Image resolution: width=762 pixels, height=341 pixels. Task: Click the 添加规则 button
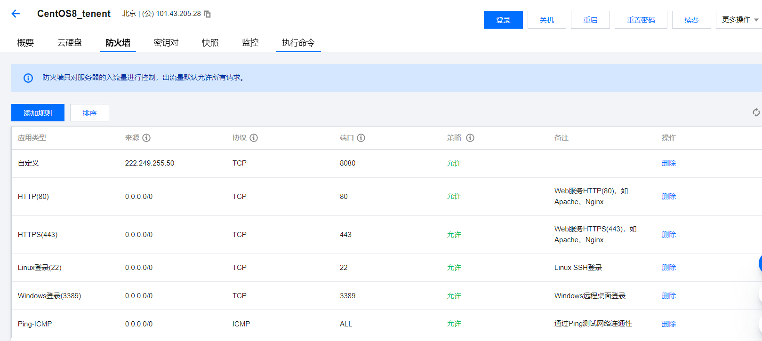(38, 113)
